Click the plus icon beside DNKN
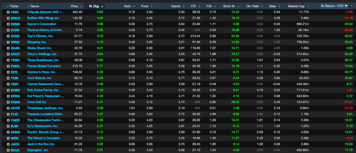 (x=8, y=132)
